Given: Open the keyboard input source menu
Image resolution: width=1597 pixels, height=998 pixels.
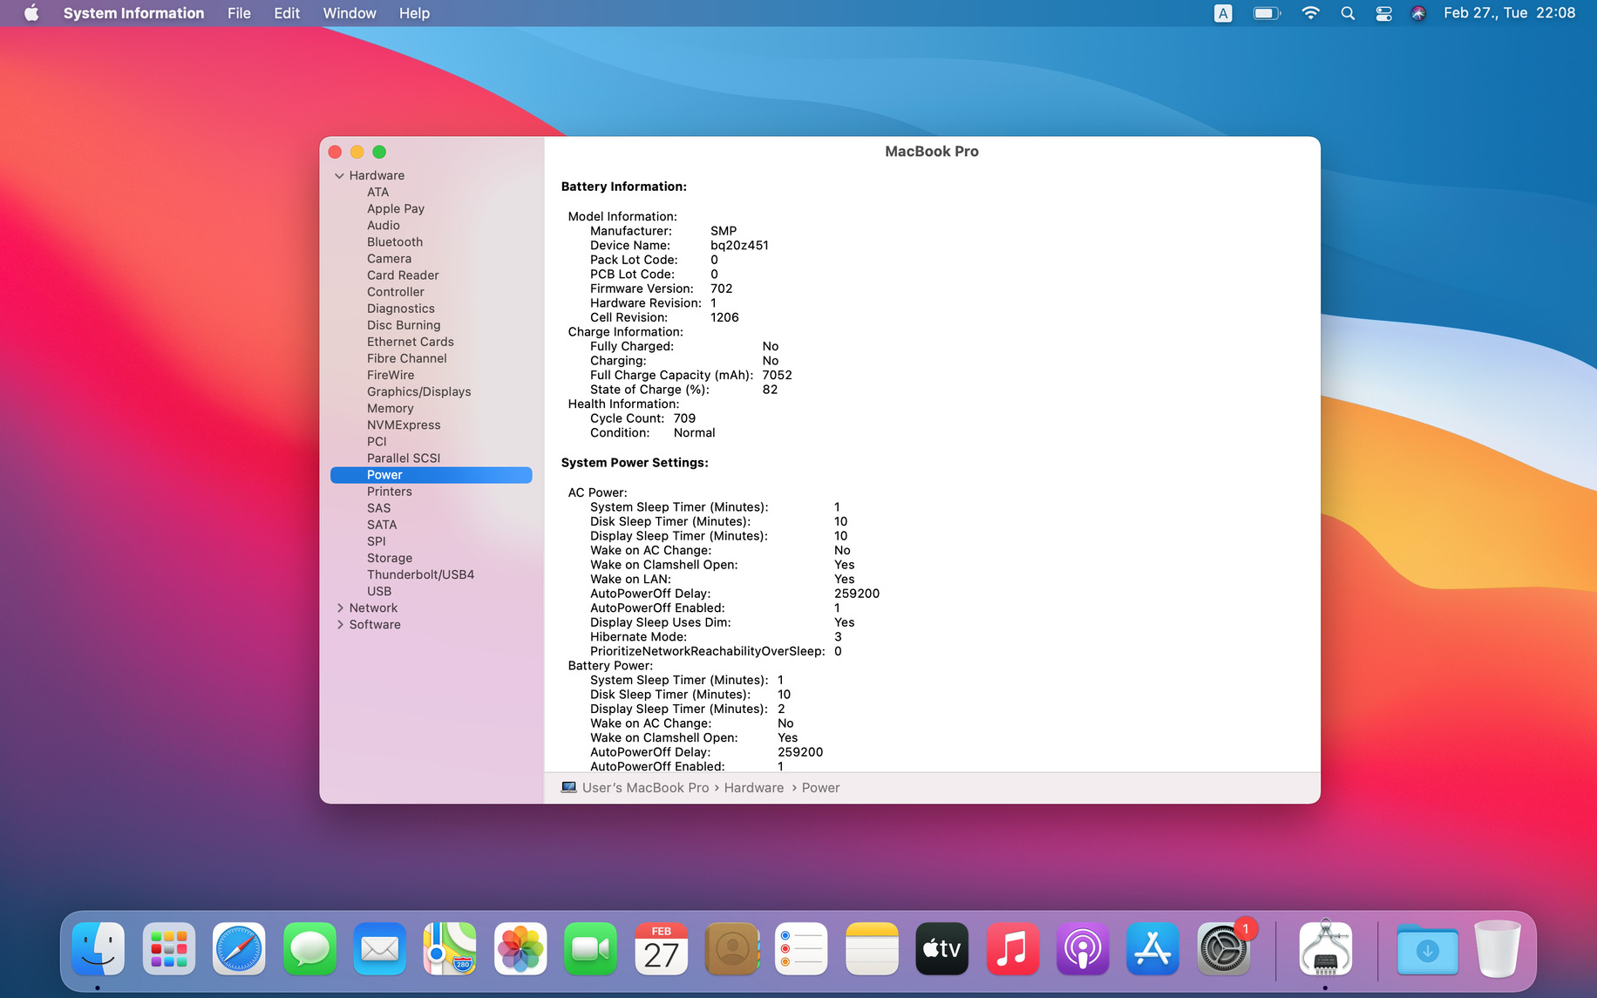Looking at the screenshot, I should (1223, 13).
